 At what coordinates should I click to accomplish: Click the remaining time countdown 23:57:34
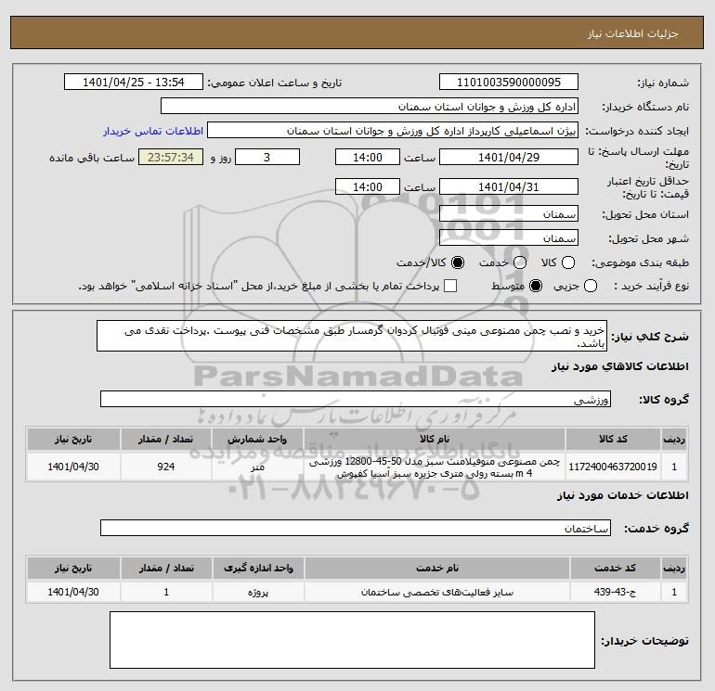click(x=171, y=158)
